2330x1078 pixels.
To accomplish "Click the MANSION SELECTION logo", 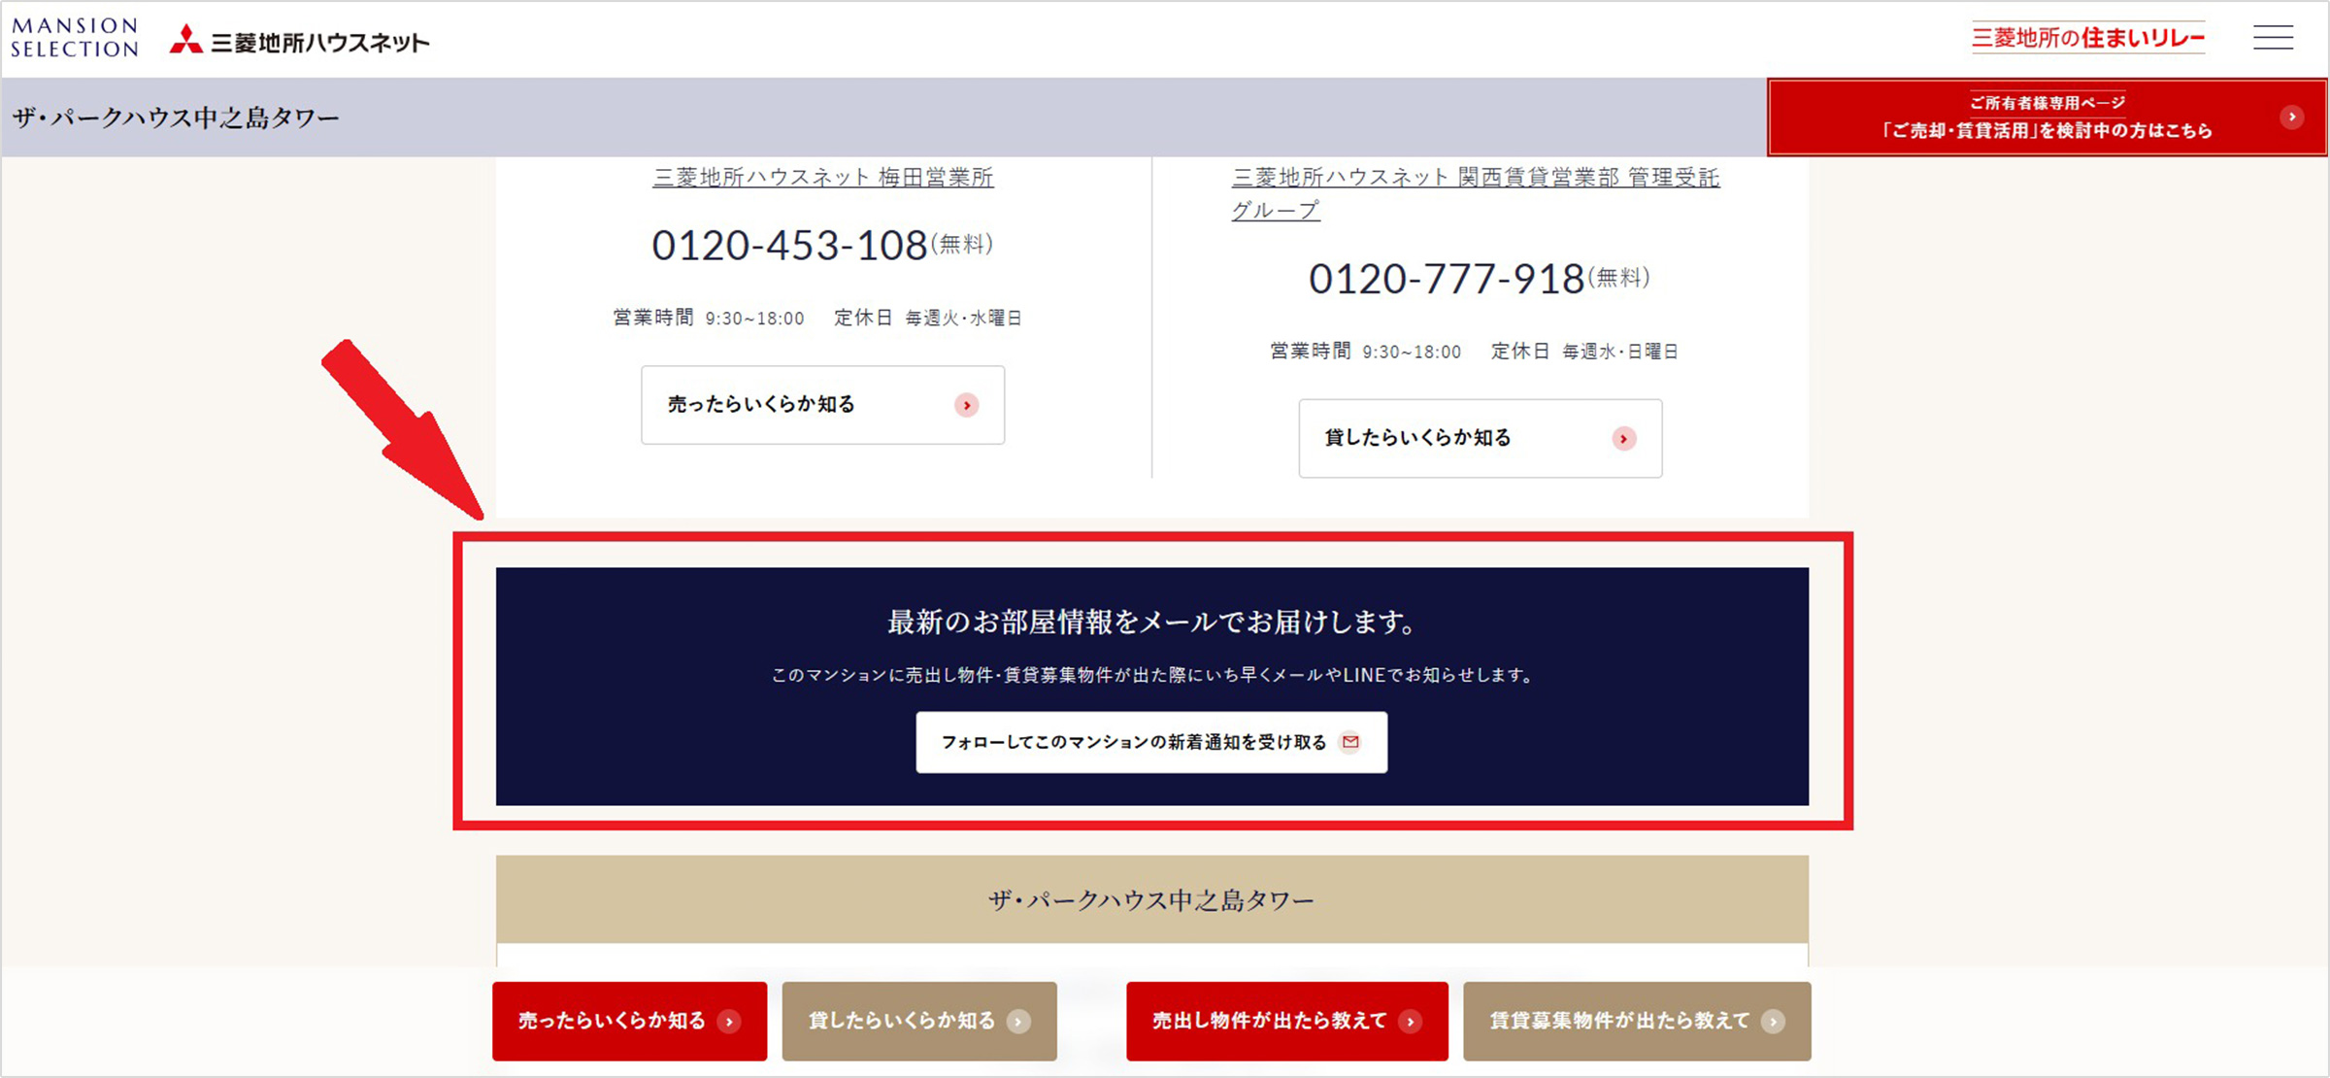I will click(75, 38).
